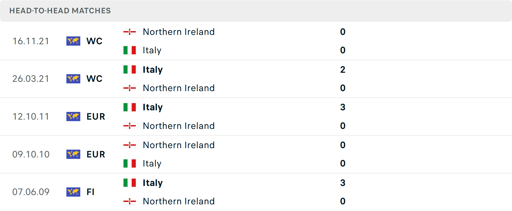The width and height of the screenshot is (512, 211).
Task: Click Northern Ireland's 0 score in the 09.10.10 match
Action: pos(343,145)
